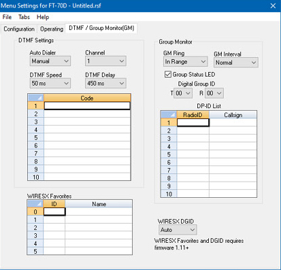This screenshot has width=281, height=270.
Task: Select WIRESX Favorites row header 1
Action: coord(35,220)
